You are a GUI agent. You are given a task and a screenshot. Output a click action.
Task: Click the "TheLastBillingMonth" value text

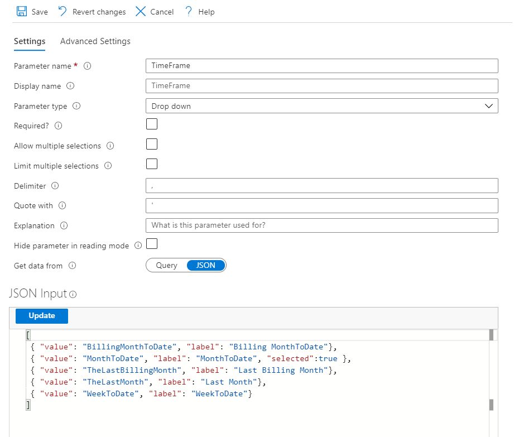pos(132,371)
